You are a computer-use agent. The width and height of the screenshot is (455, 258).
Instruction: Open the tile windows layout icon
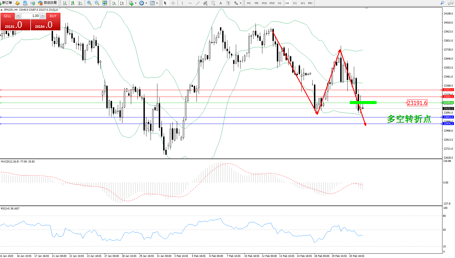[105, 3]
